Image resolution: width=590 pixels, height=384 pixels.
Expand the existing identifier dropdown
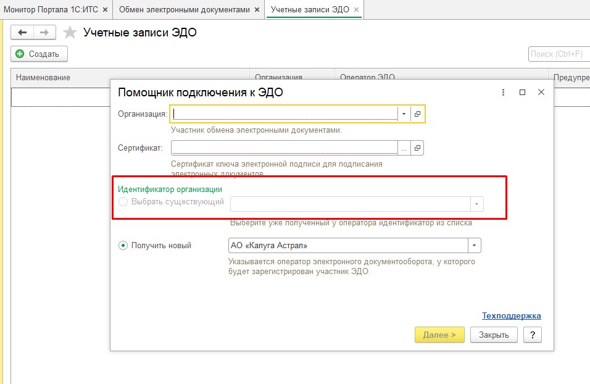point(476,204)
